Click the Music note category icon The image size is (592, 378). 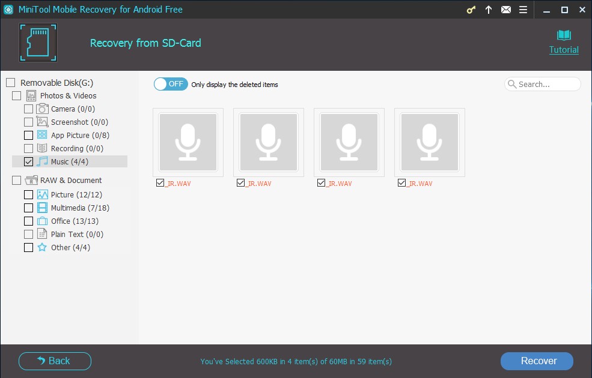point(42,161)
